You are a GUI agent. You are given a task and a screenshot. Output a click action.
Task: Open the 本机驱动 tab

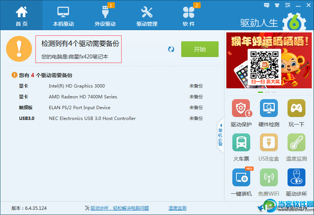click(x=63, y=16)
